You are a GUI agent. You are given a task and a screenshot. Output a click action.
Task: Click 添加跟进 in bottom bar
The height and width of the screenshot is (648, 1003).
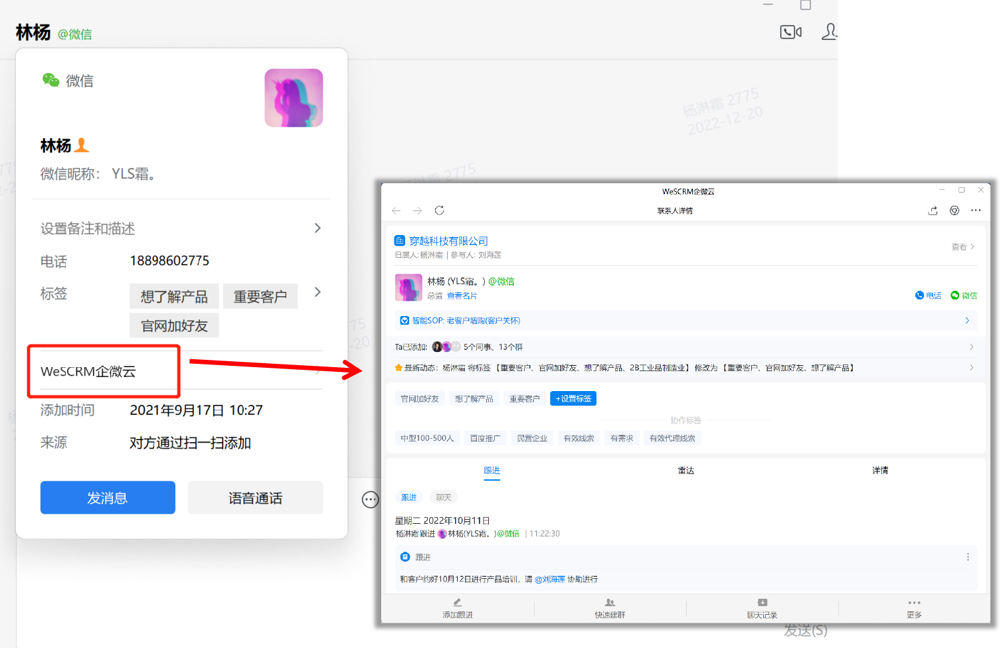(x=458, y=608)
